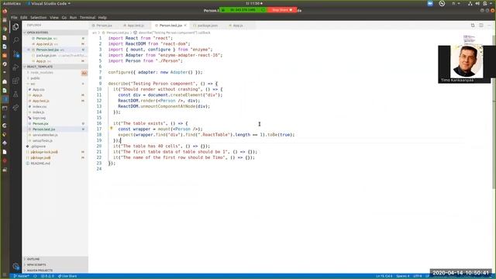Open setupTests.js in the file tree
The height and width of the screenshot is (279, 496).
click(x=43, y=141)
